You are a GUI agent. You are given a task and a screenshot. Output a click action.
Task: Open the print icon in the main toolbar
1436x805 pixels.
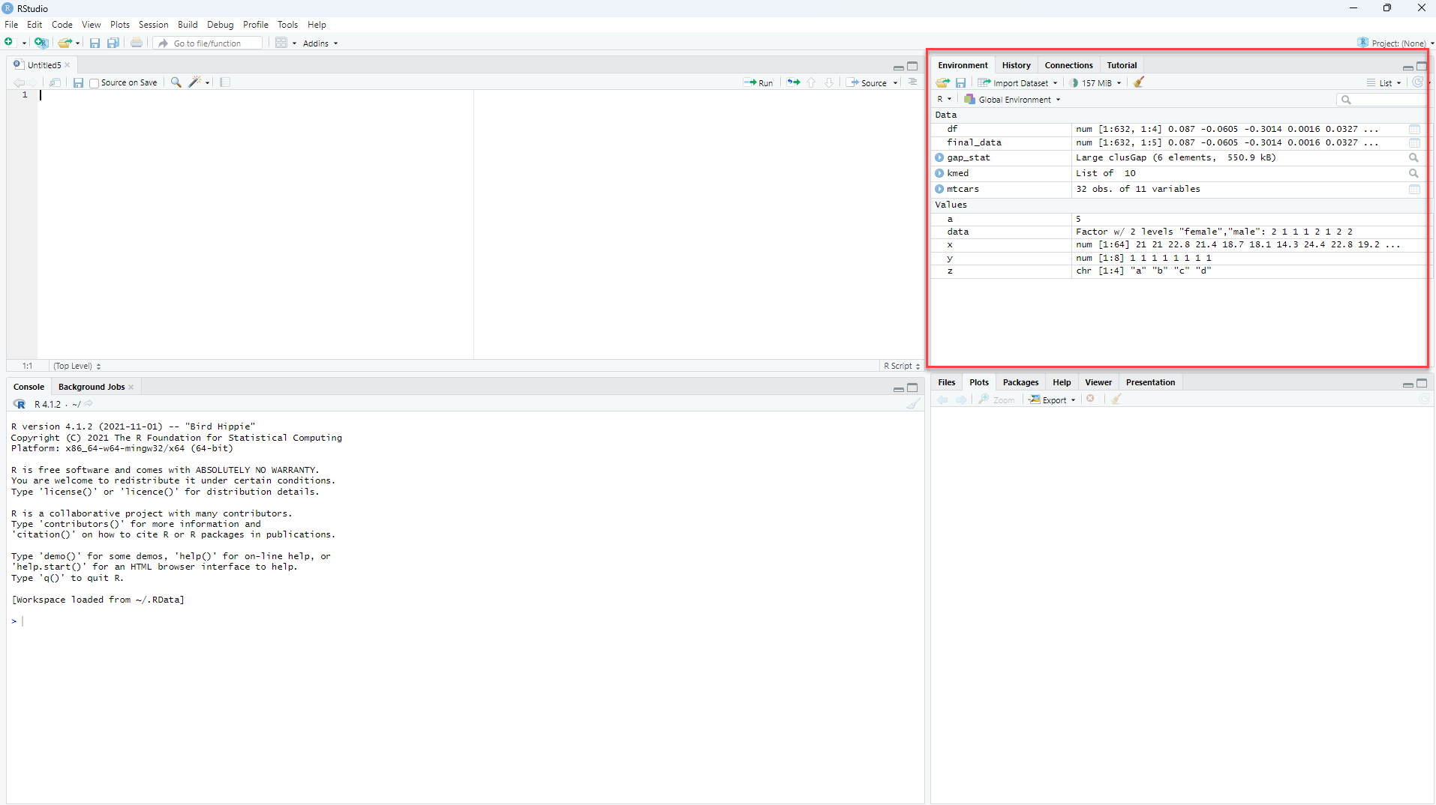(x=137, y=43)
